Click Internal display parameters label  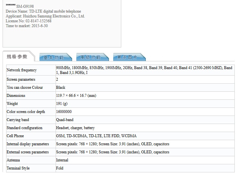click(x=27, y=144)
